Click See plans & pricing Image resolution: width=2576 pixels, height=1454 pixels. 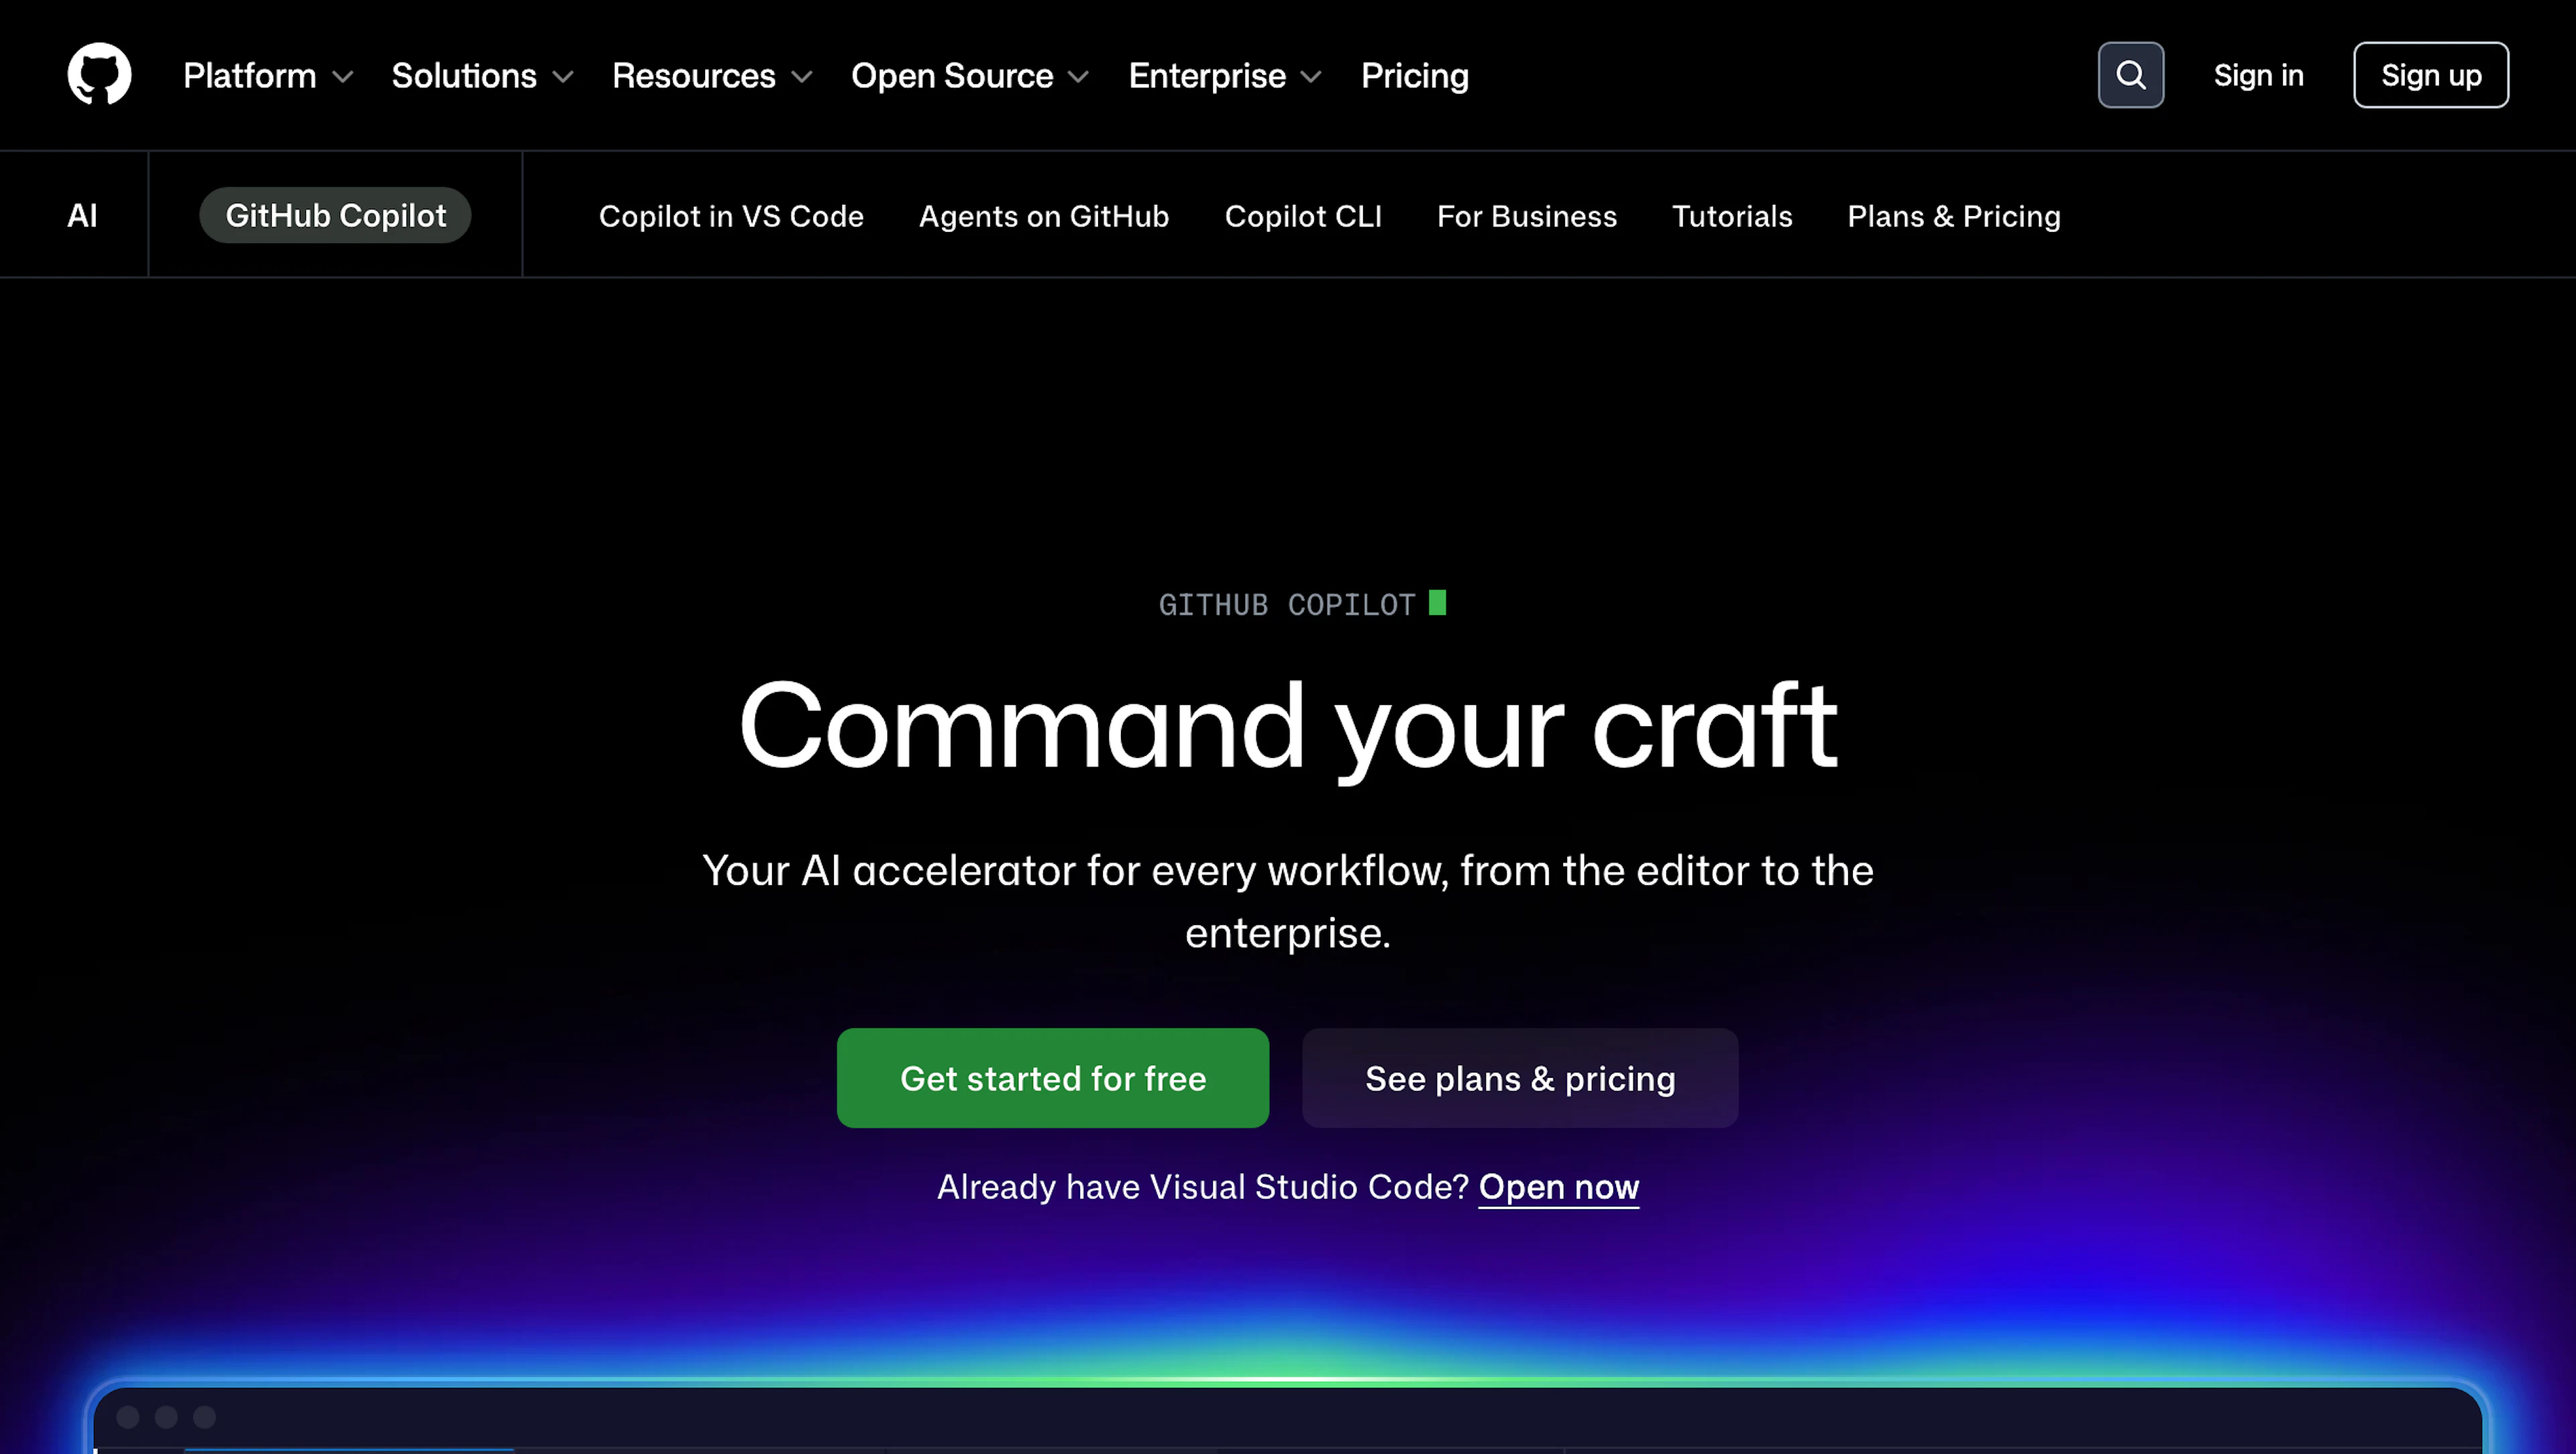point(1519,1078)
